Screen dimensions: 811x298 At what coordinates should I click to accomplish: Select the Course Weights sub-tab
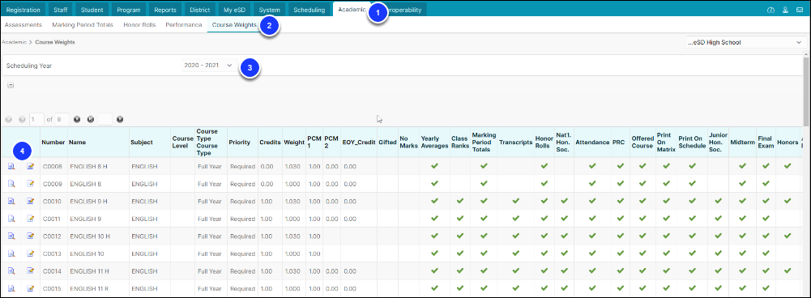(234, 24)
